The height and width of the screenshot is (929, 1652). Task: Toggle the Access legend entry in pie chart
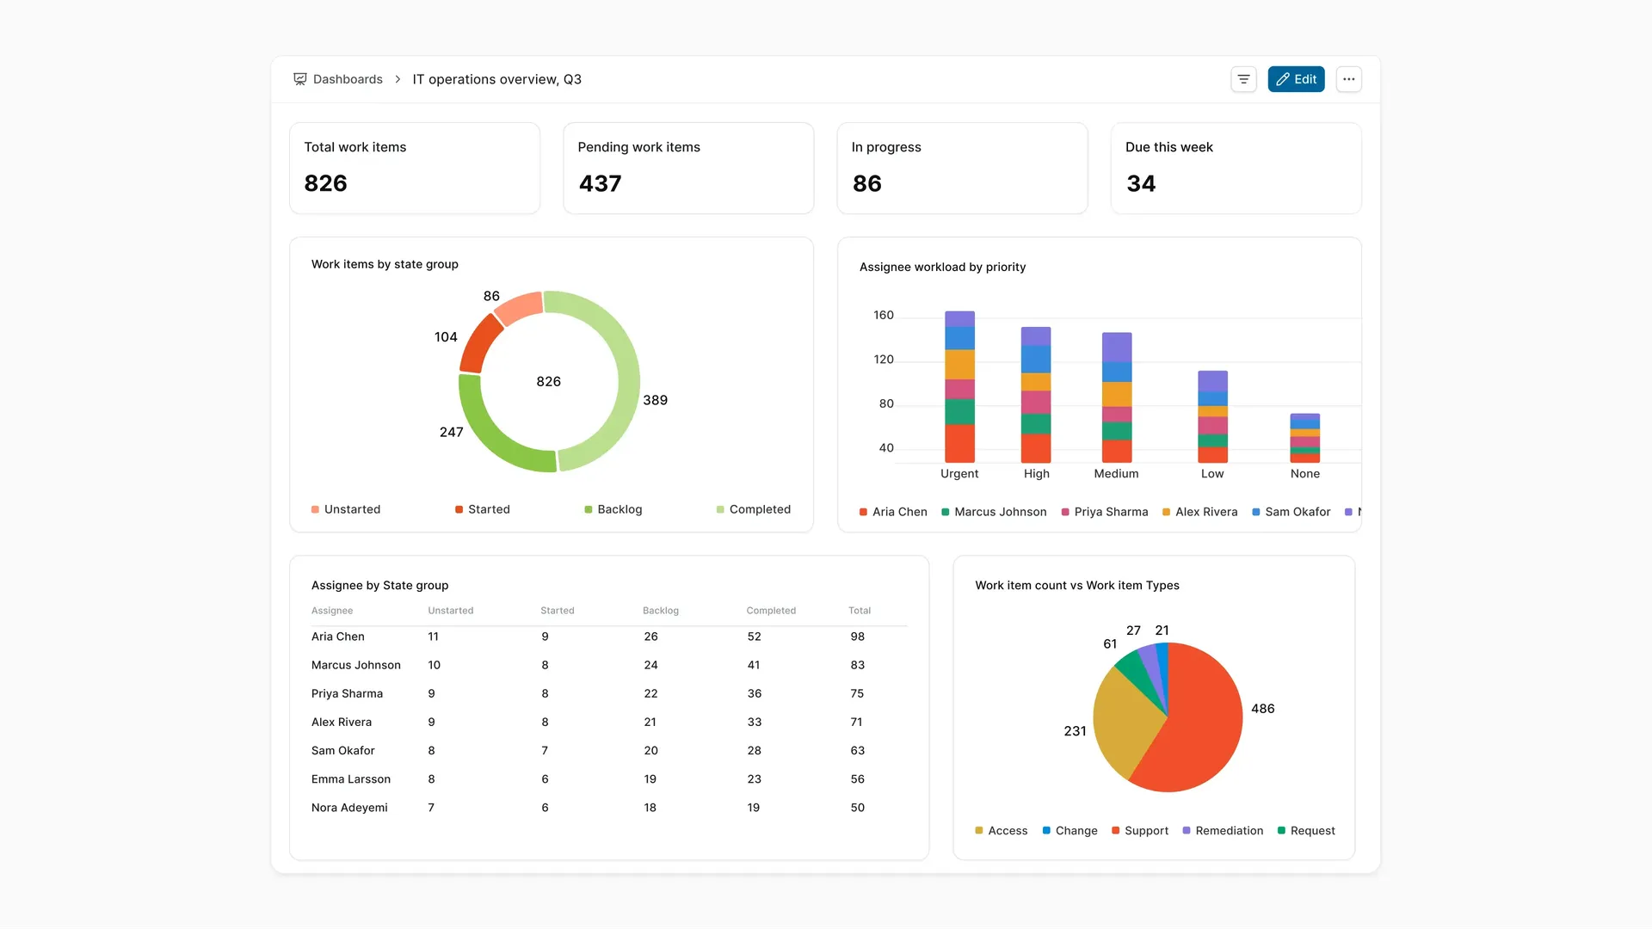pos(1002,831)
